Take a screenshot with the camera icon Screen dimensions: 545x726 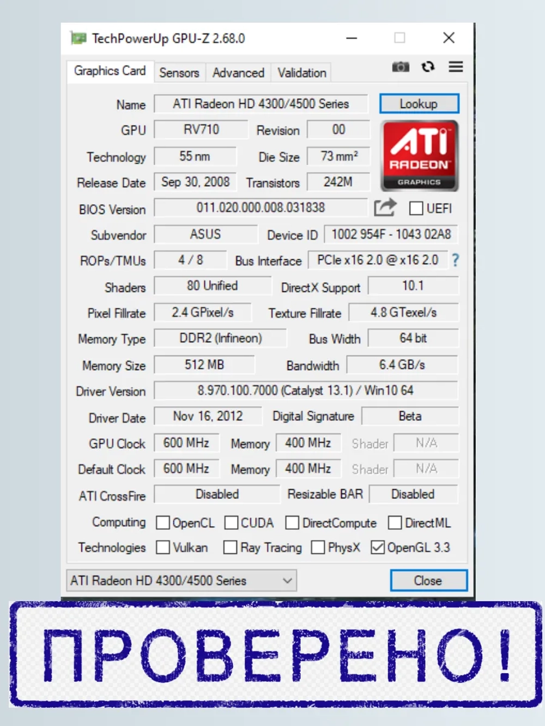[401, 66]
